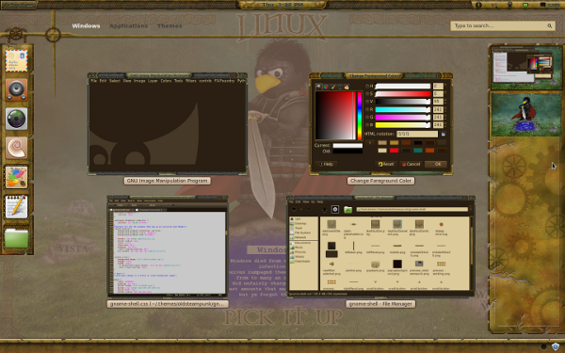Image resolution: width=565 pixels, height=353 pixels.
Task: Open the paint palette app in the dash
Action: point(17,177)
